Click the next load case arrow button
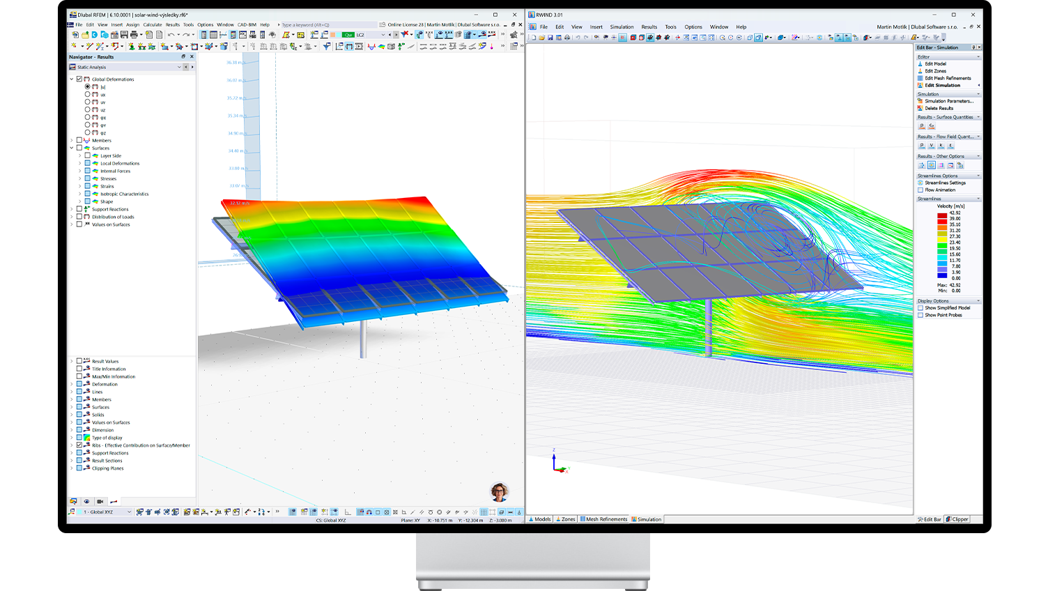The height and width of the screenshot is (591, 1048). 395,35
